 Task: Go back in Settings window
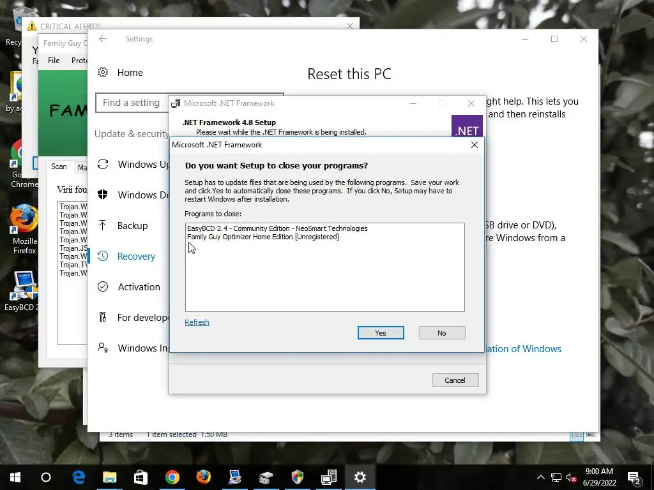click(x=103, y=39)
